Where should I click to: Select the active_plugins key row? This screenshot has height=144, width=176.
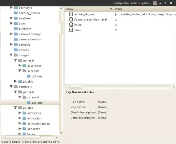120,14
